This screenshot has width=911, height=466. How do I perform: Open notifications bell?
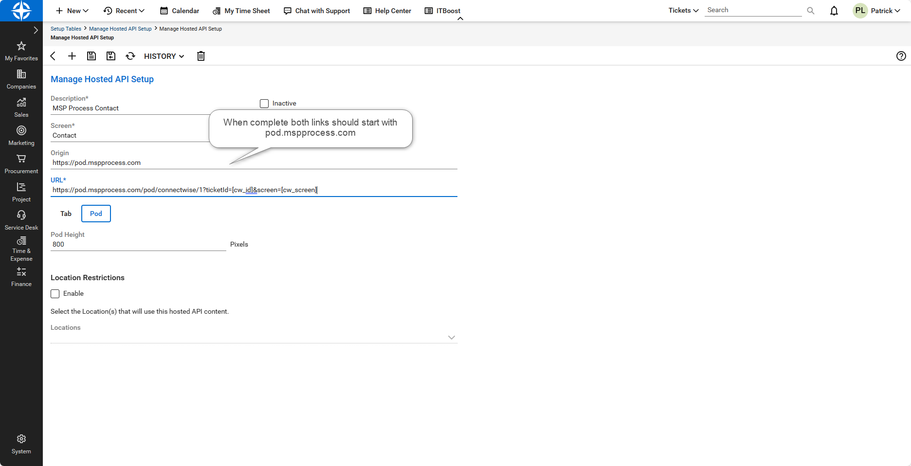coord(834,11)
